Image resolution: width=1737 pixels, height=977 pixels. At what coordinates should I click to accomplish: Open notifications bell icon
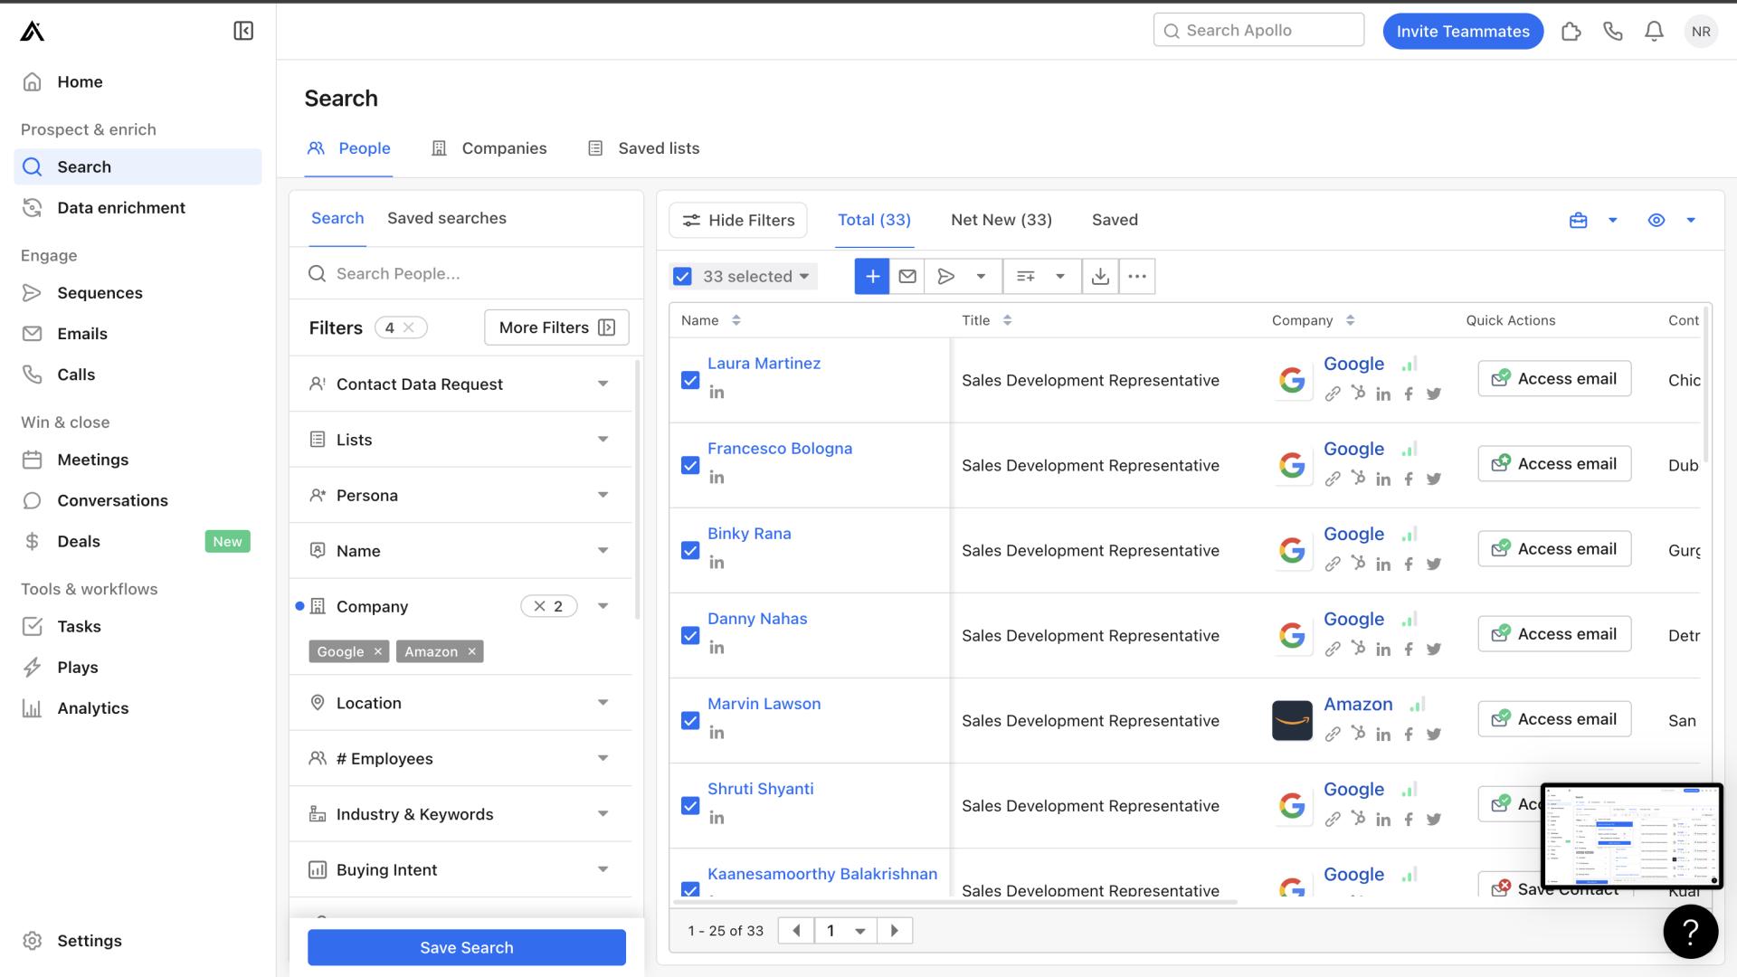click(1654, 31)
